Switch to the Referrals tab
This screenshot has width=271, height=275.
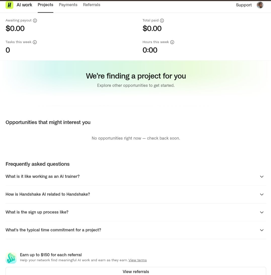point(92,5)
